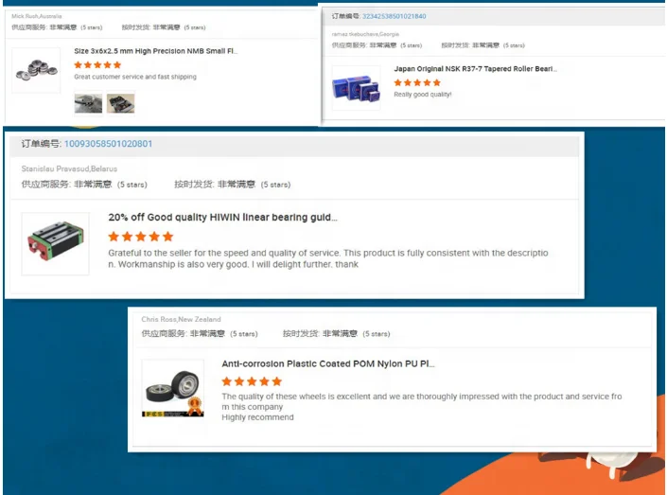Click the five-star rating under Anti-corrosion wheel product
This screenshot has height=495, width=667.
[x=252, y=381]
